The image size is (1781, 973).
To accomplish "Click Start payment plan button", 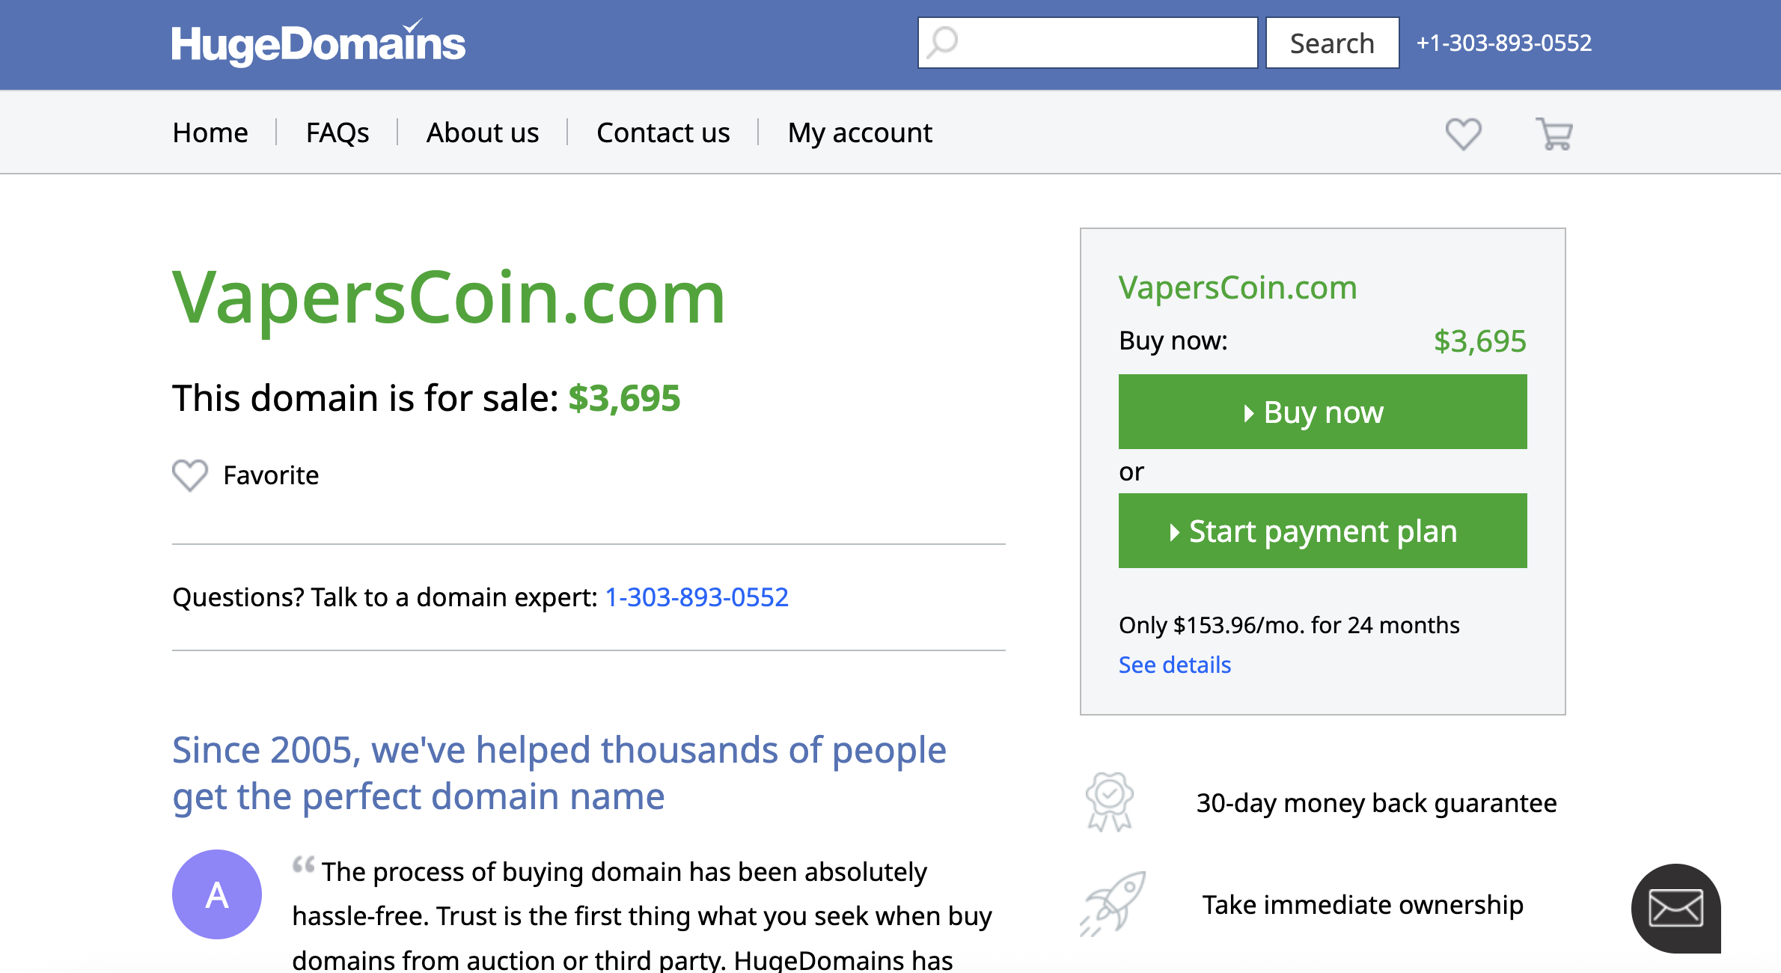I will pyautogui.click(x=1322, y=531).
